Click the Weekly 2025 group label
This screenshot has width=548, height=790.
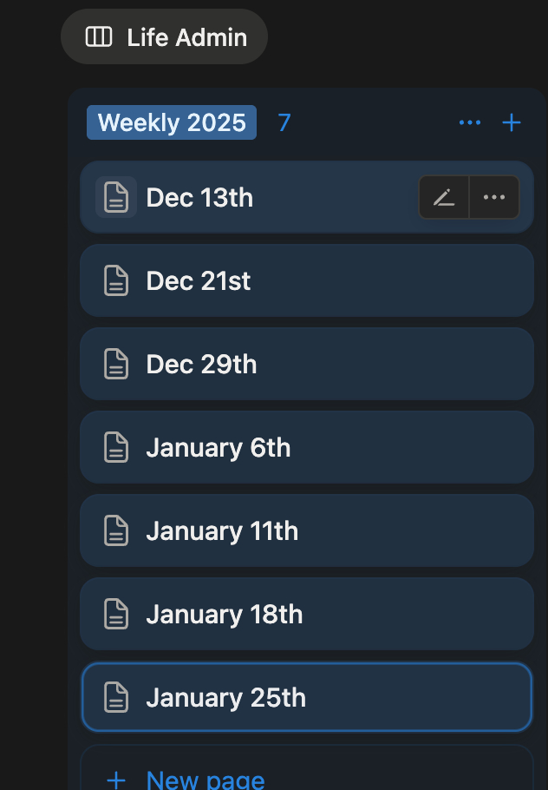(172, 122)
